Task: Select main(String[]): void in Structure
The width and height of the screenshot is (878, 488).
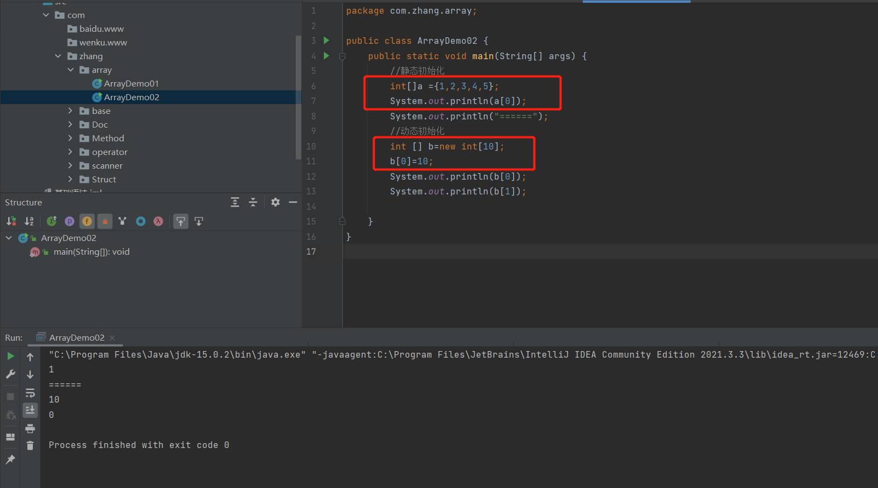Action: pyautogui.click(x=91, y=252)
